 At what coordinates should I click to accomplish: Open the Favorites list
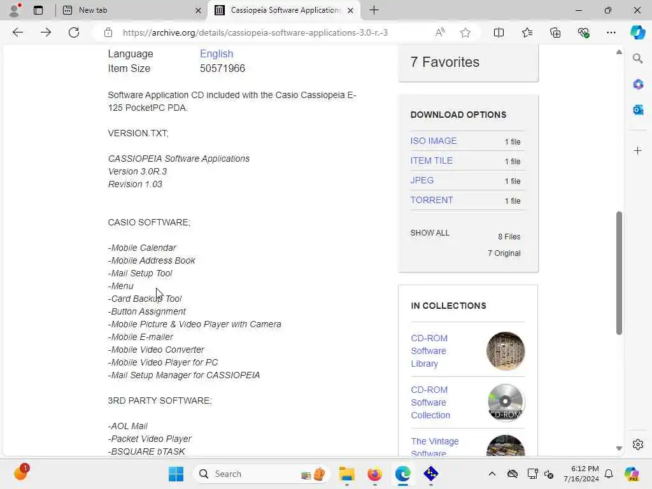click(527, 32)
